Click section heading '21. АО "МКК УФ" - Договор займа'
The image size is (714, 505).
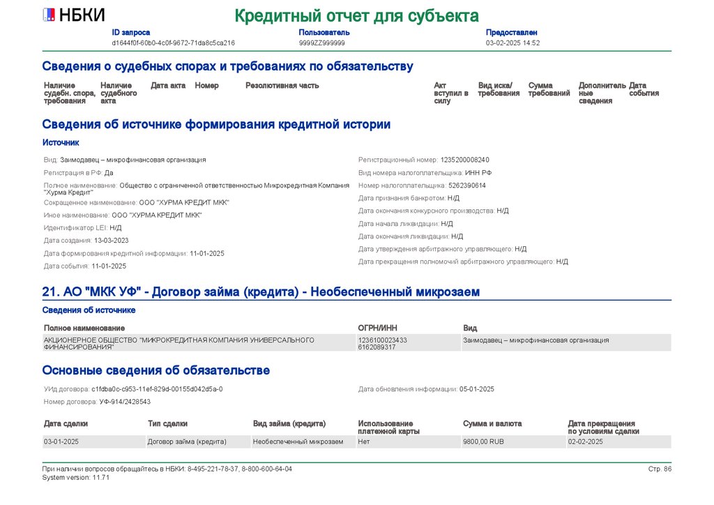click(x=261, y=292)
